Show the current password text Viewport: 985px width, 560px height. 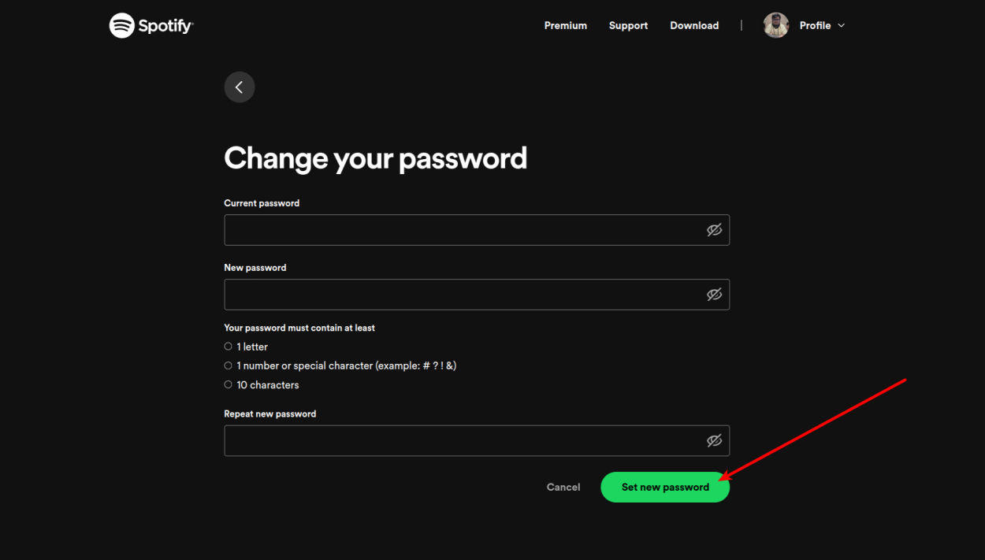click(714, 229)
